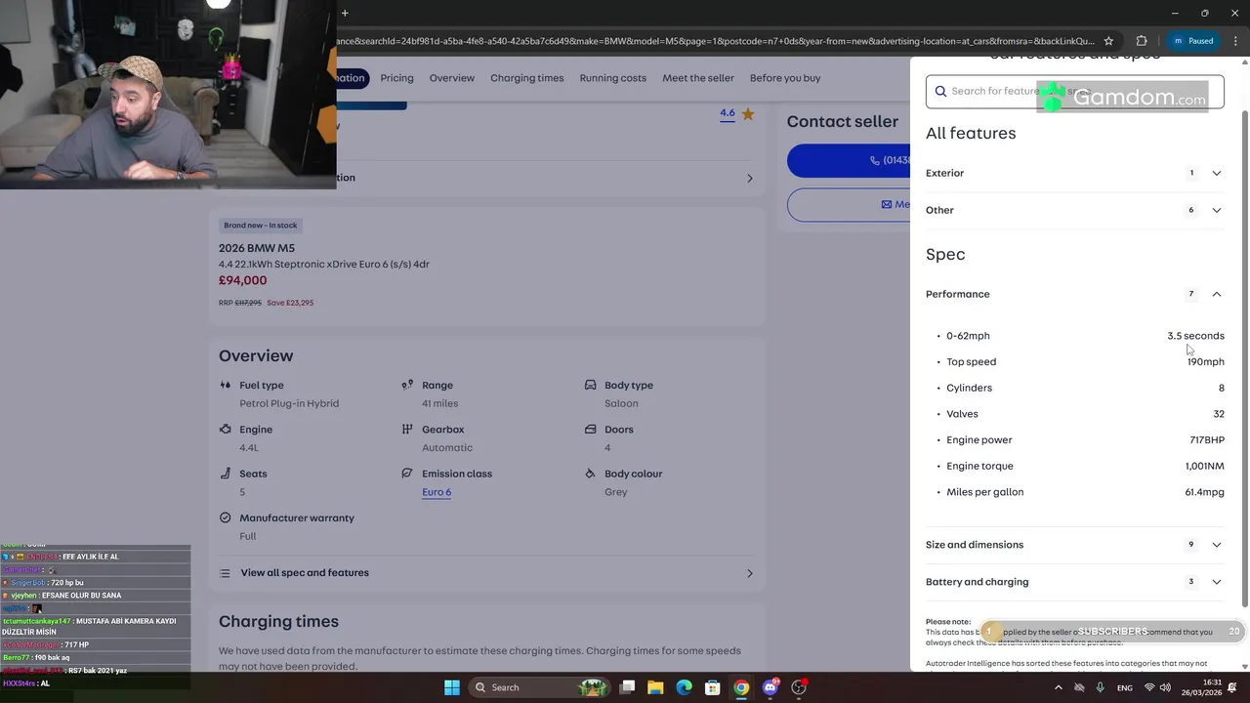Open the Chrome extensions puzzle icon
The image size is (1250, 703).
pos(1142,41)
